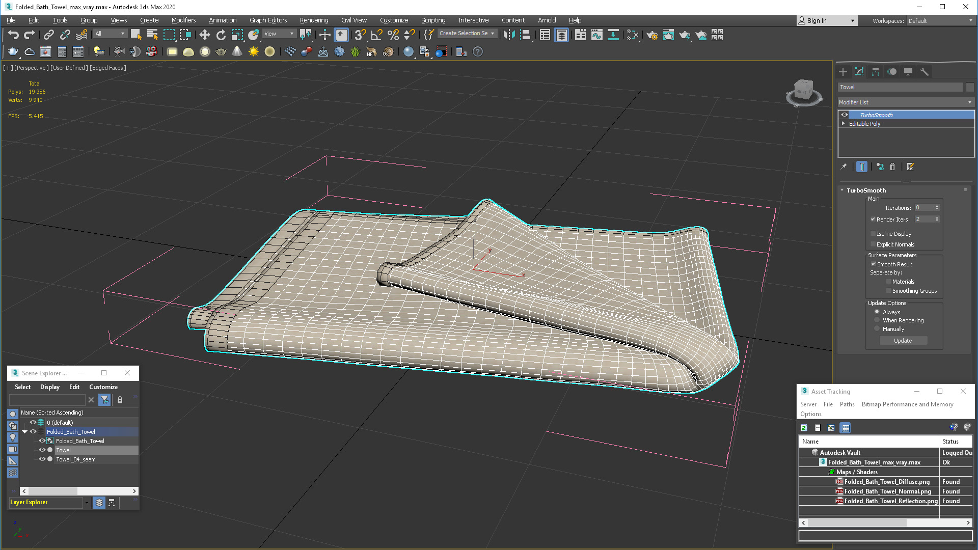This screenshot has width=978, height=550.
Task: Click the Edged Faces viewport label
Action: [x=108, y=68]
